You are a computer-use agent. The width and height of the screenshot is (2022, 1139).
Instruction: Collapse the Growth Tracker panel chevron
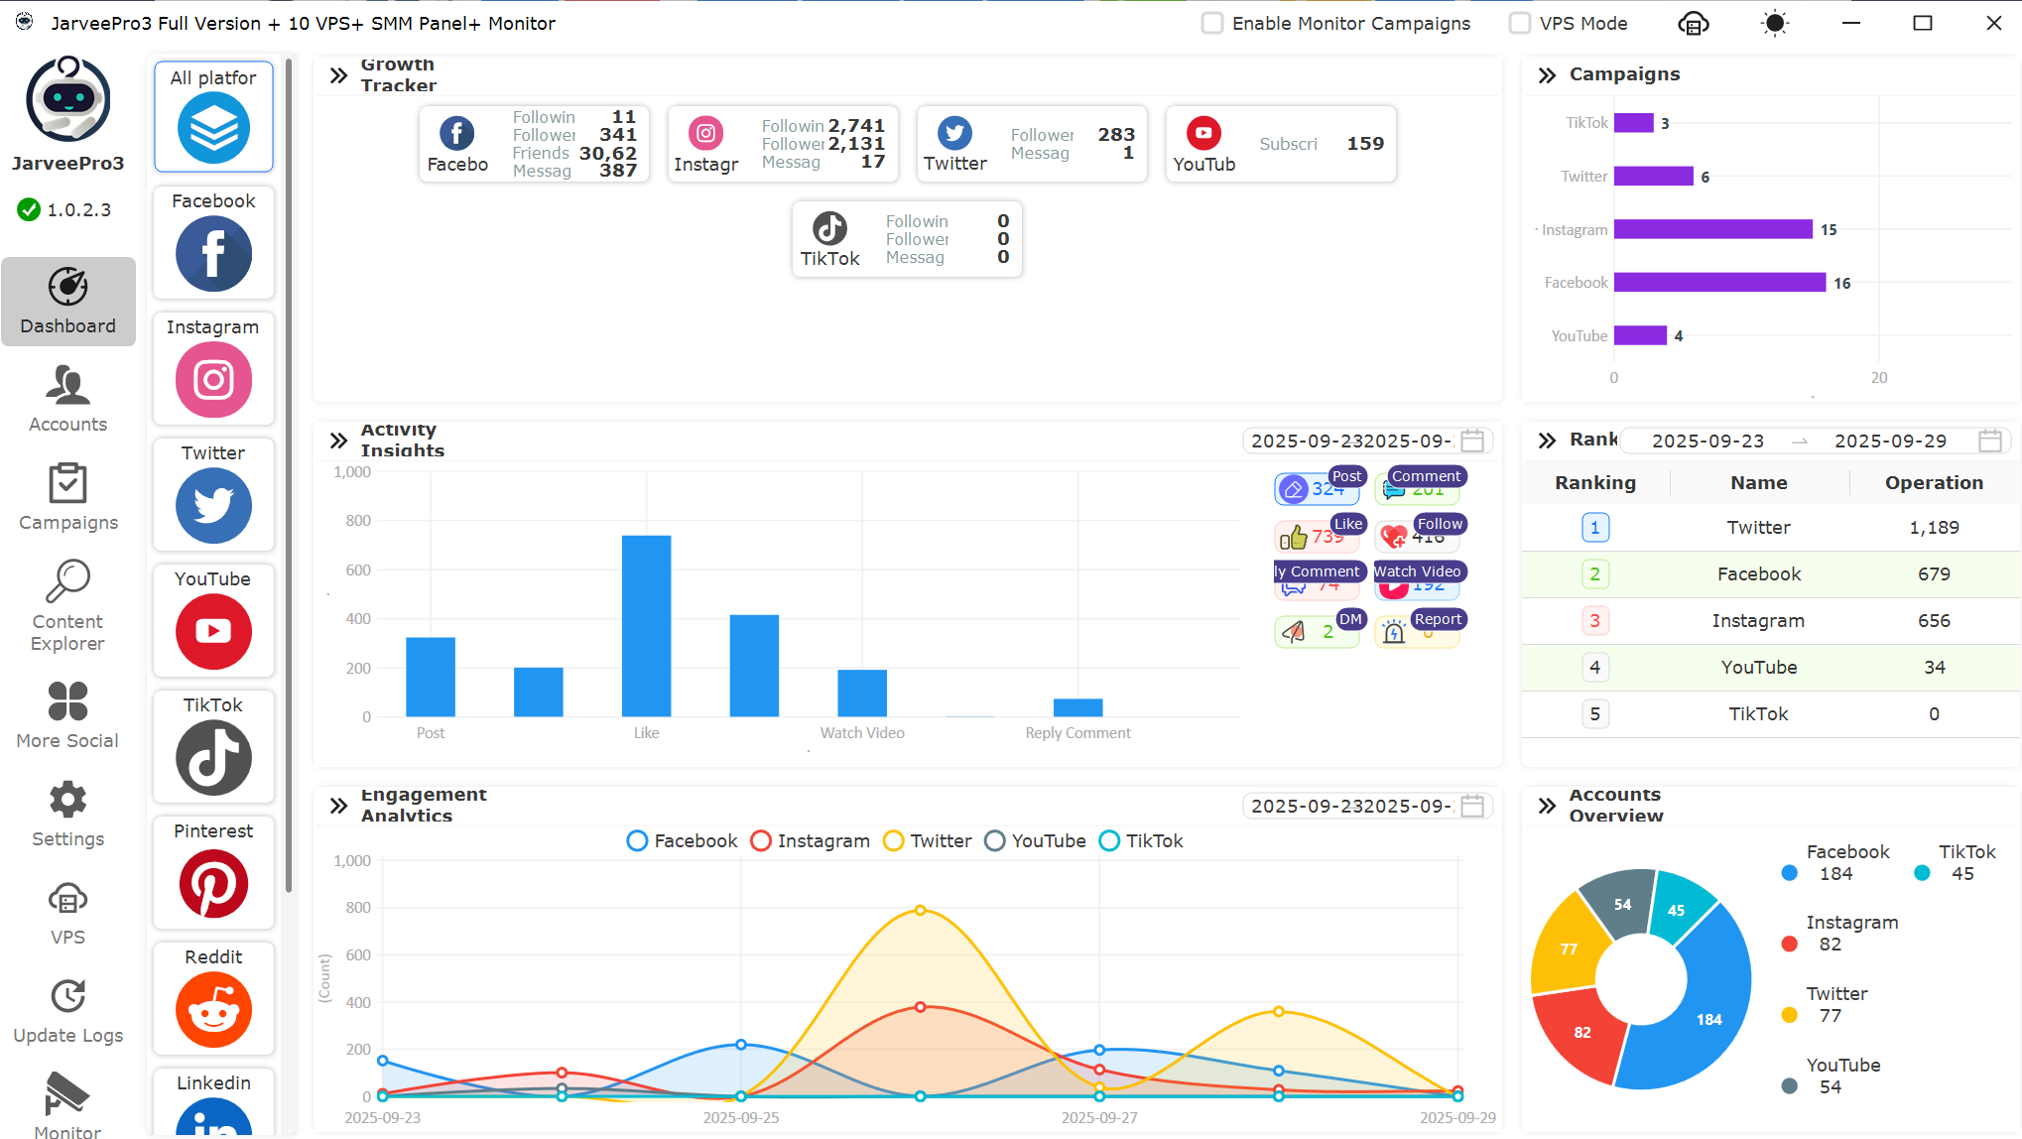click(338, 75)
